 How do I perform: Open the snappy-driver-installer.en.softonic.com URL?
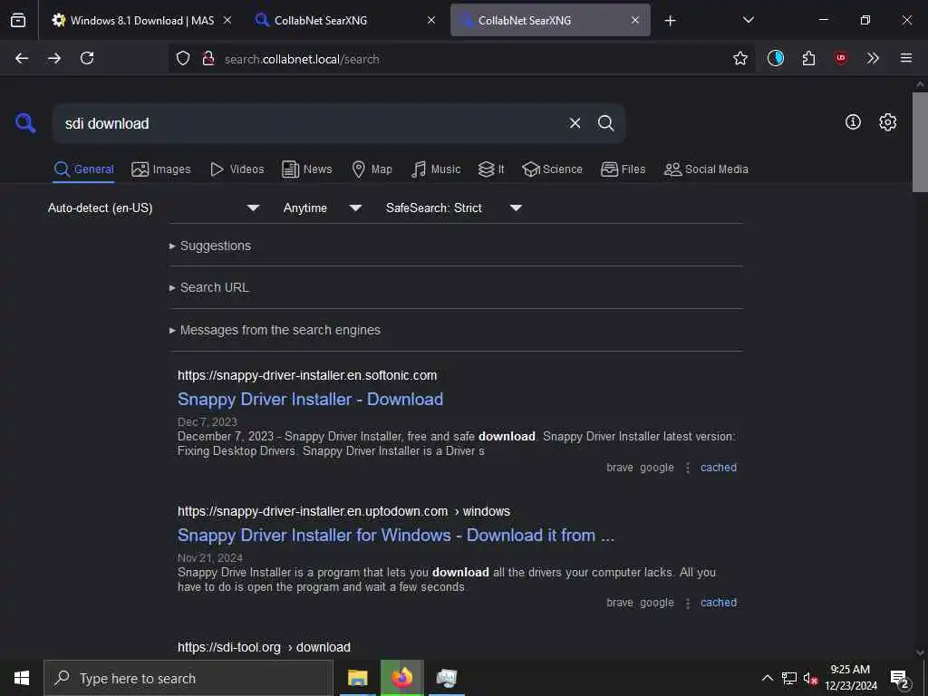tap(307, 375)
